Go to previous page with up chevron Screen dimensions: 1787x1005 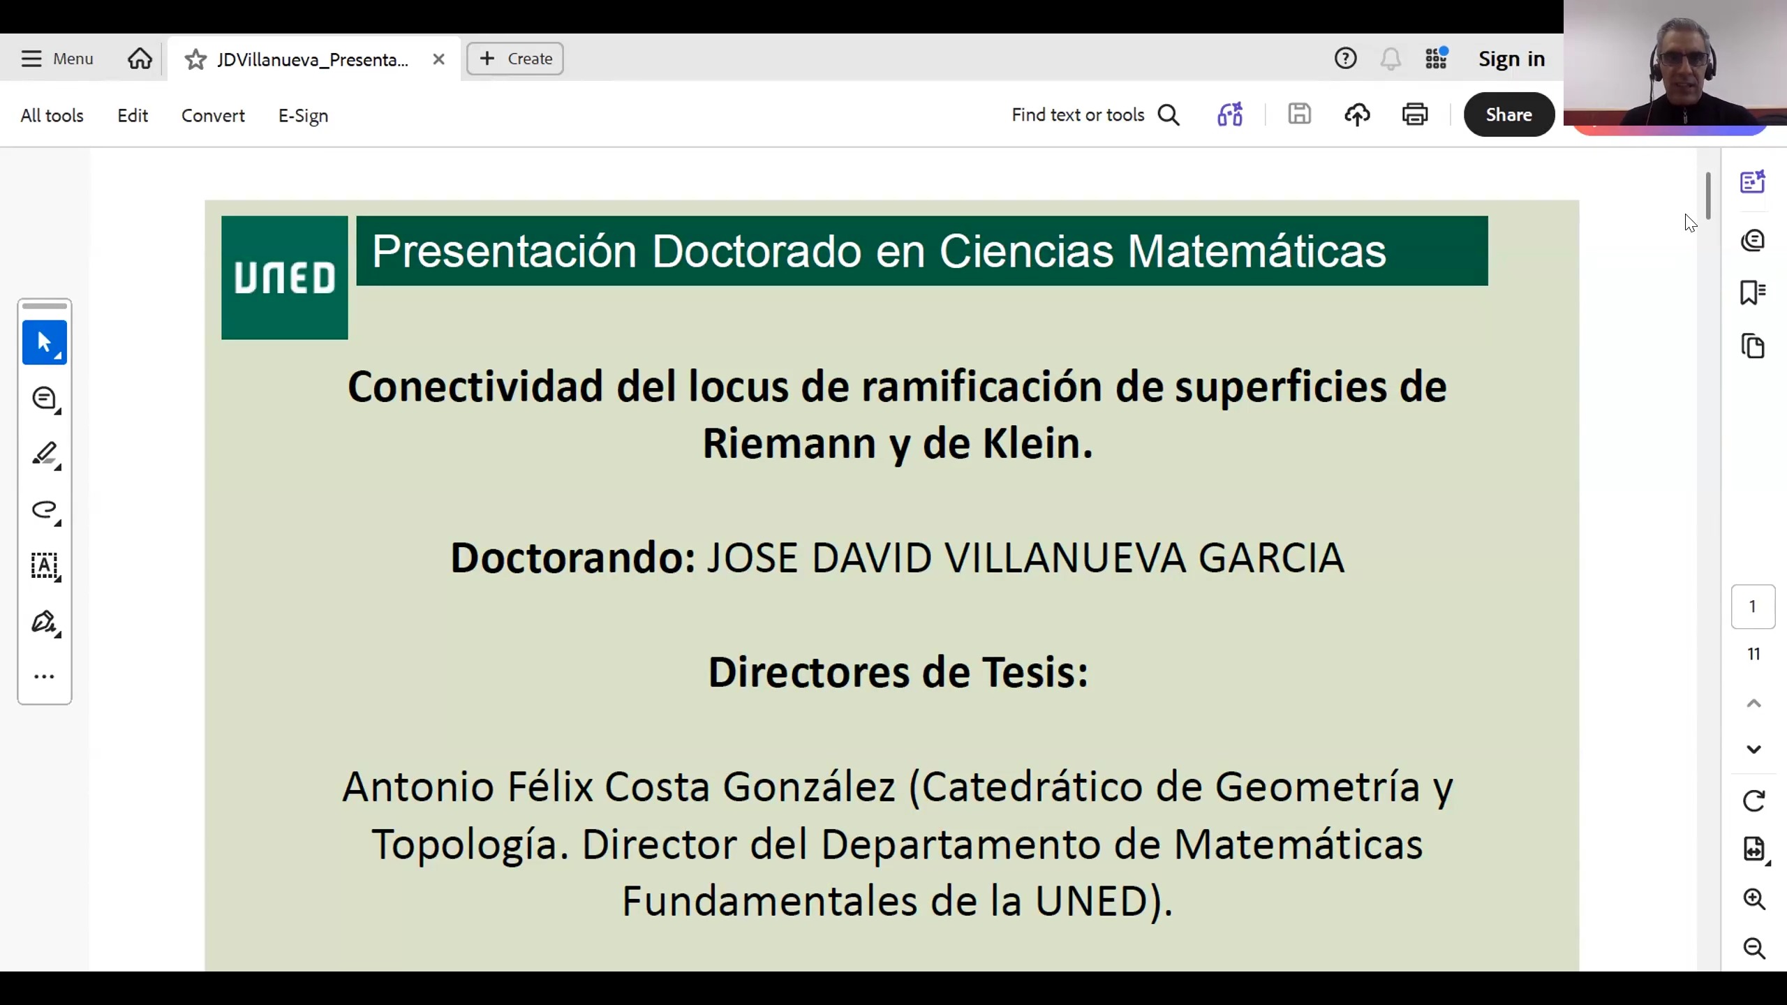pos(1753,703)
